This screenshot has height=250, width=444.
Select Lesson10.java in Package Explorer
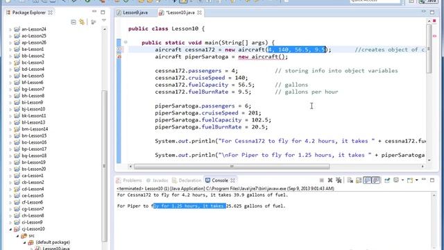tap(56, 249)
